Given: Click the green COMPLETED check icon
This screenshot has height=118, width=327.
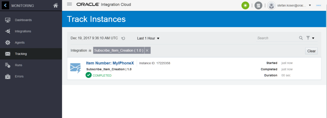Looking at the screenshot, I should [x=88, y=75].
